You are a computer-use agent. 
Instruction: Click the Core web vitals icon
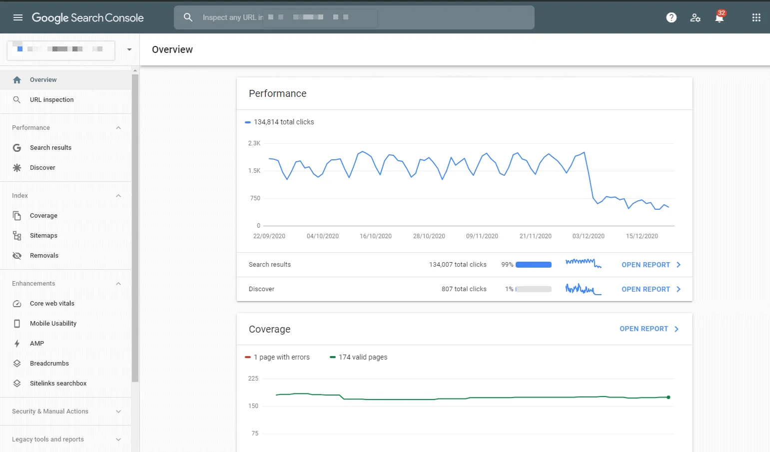[16, 303]
